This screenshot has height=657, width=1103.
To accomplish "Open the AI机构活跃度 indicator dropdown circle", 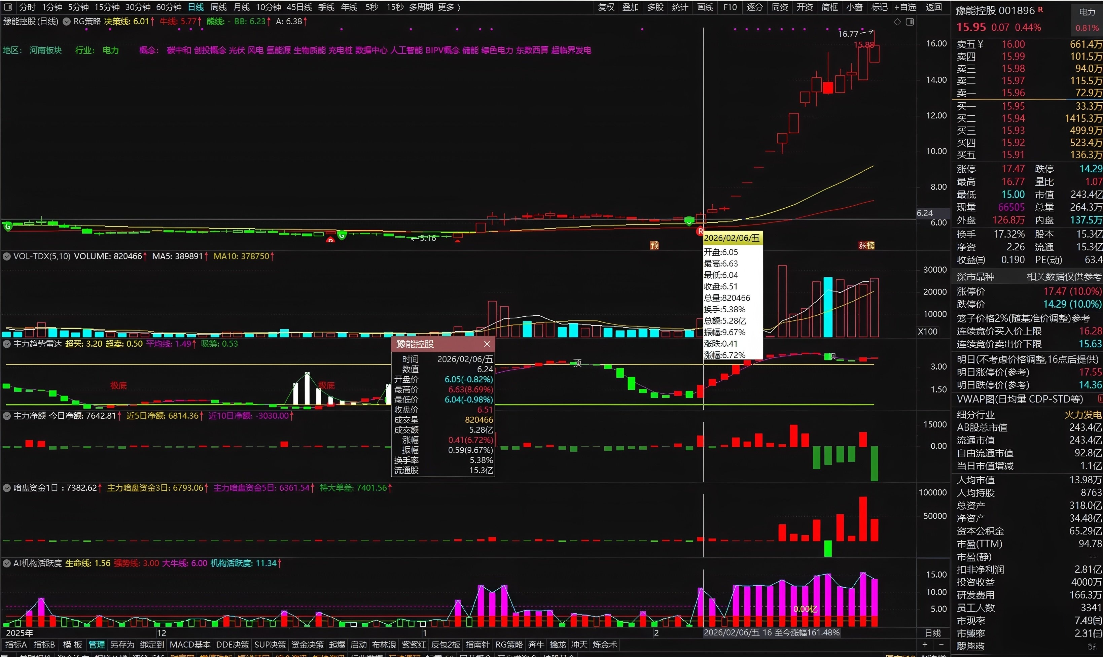I will pos(7,563).
